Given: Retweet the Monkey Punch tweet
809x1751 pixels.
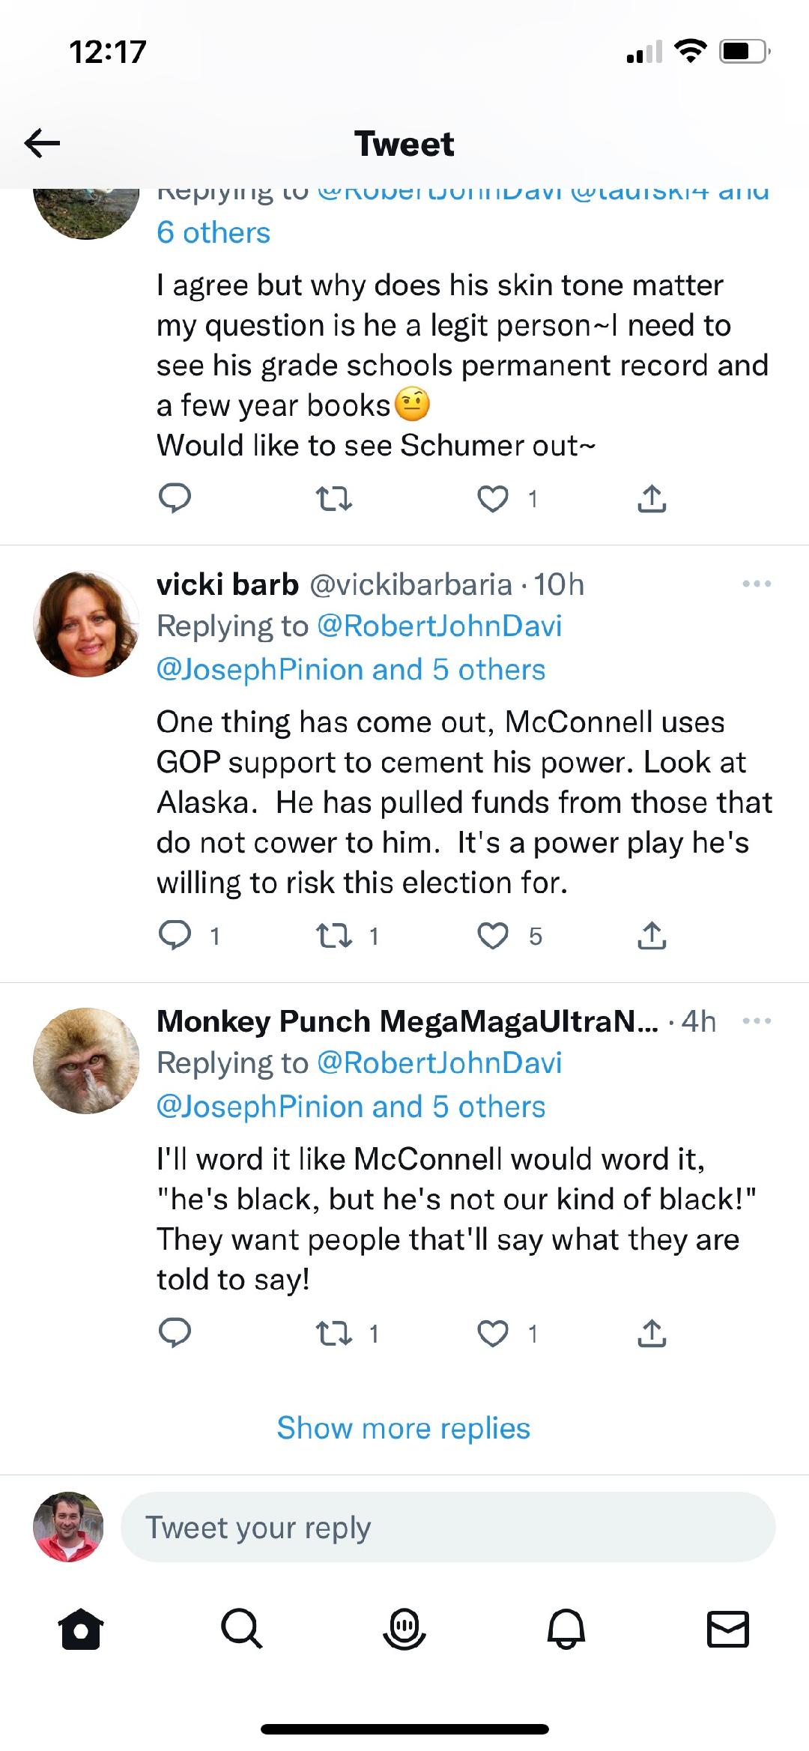Looking at the screenshot, I should (334, 1334).
